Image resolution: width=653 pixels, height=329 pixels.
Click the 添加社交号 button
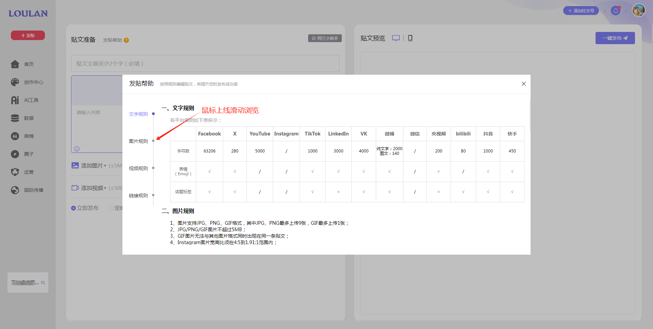(x=581, y=11)
